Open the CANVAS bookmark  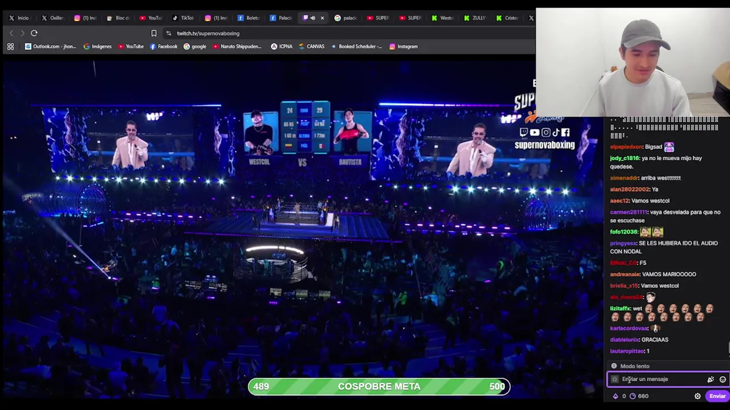tap(311, 46)
